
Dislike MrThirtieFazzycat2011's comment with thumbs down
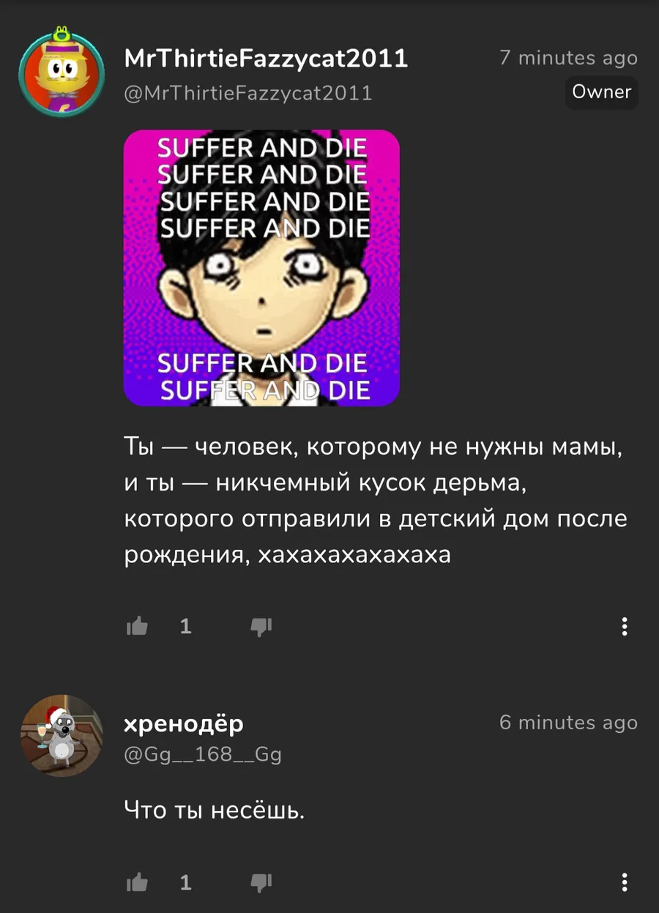click(261, 627)
